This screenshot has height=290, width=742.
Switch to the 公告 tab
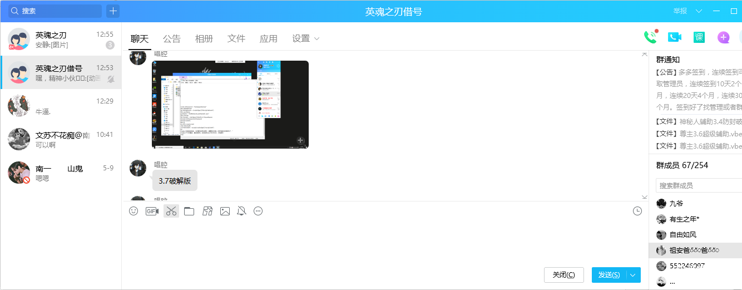coord(172,38)
